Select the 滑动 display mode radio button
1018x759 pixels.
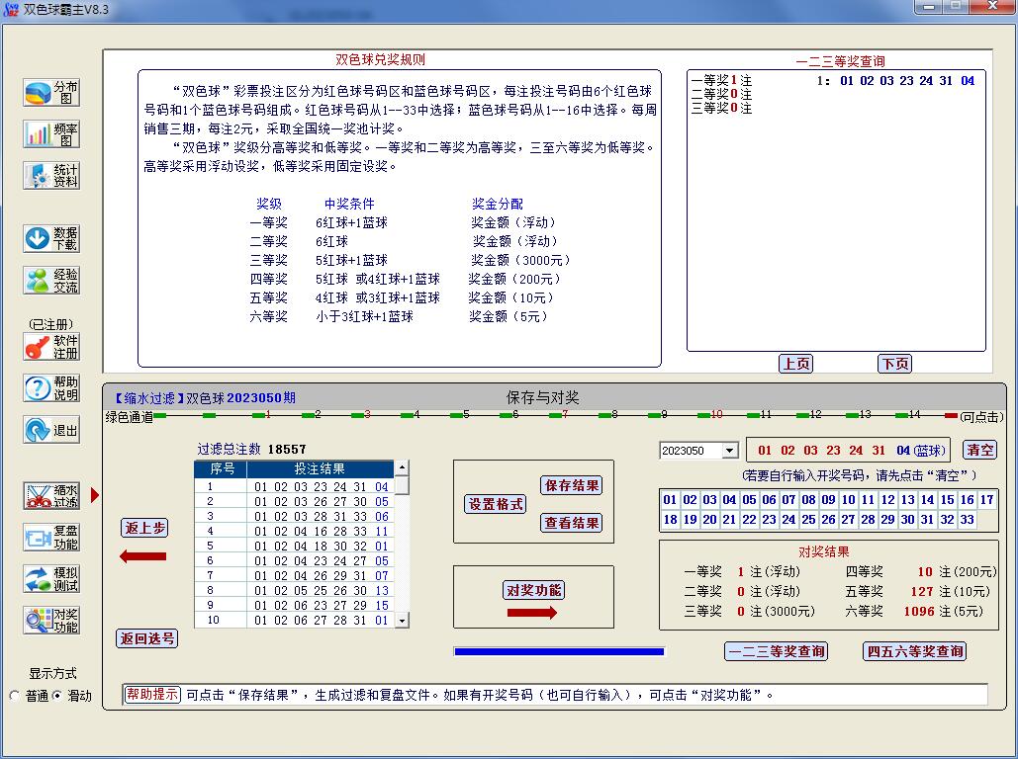[x=57, y=696]
